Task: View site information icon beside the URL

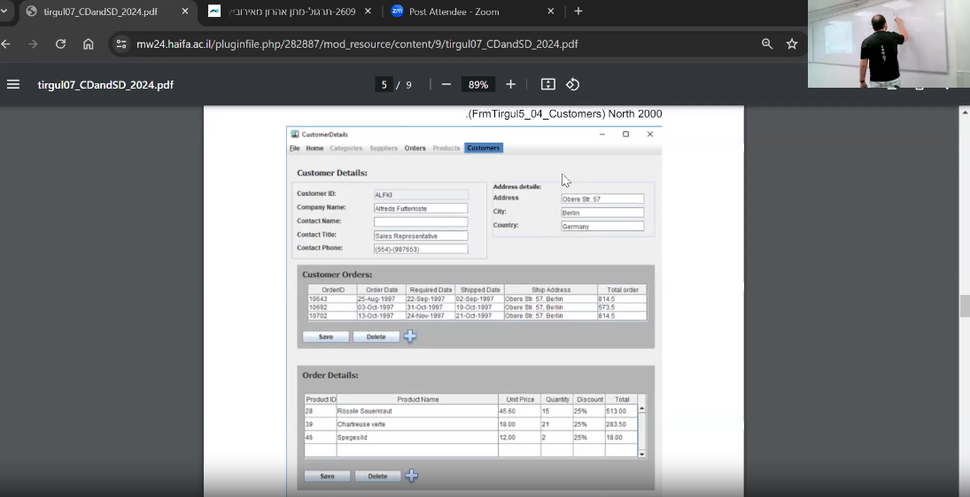Action: (122, 43)
